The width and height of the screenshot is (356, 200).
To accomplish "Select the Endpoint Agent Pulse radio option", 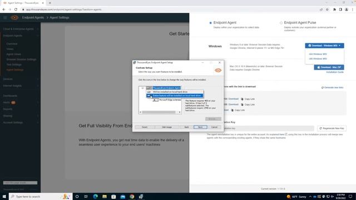I will click(281, 23).
